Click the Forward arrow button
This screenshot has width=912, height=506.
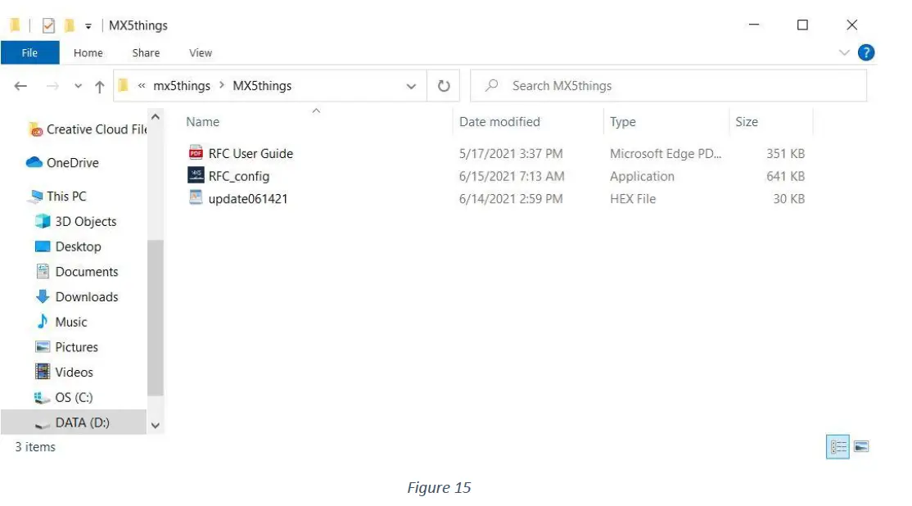(52, 86)
